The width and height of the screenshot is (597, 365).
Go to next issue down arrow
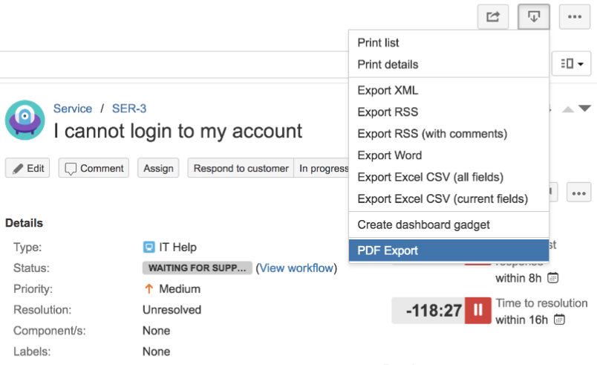click(x=584, y=109)
